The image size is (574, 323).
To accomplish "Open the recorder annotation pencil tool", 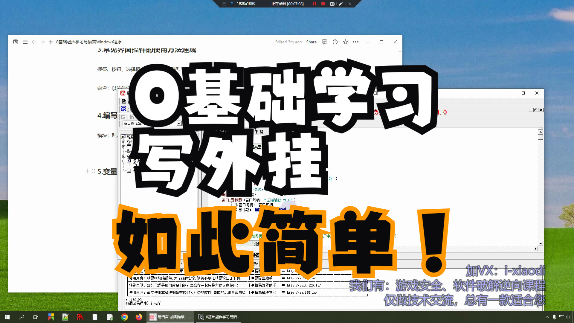I will (341, 4).
